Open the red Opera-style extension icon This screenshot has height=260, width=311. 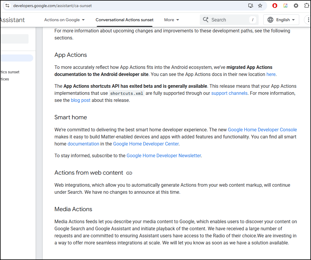[275, 6]
